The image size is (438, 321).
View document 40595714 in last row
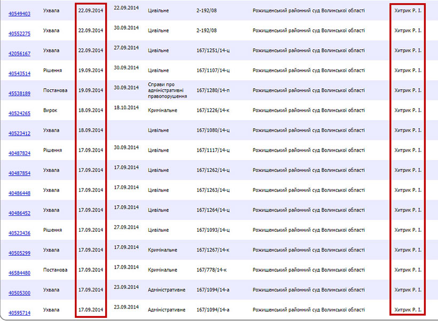[x=19, y=312]
